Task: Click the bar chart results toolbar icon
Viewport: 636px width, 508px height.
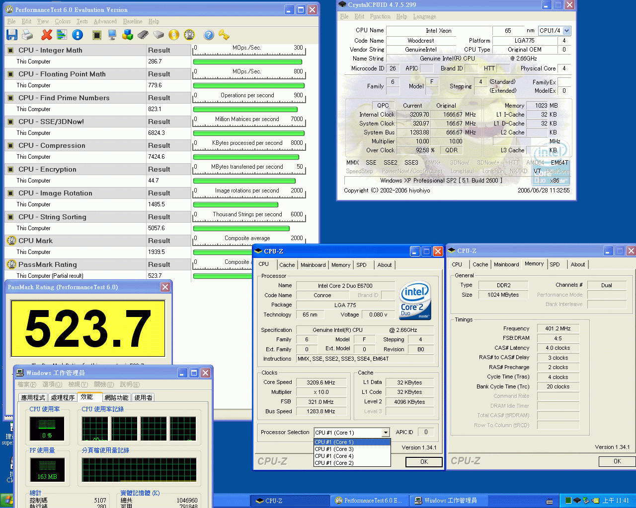Action: point(62,35)
